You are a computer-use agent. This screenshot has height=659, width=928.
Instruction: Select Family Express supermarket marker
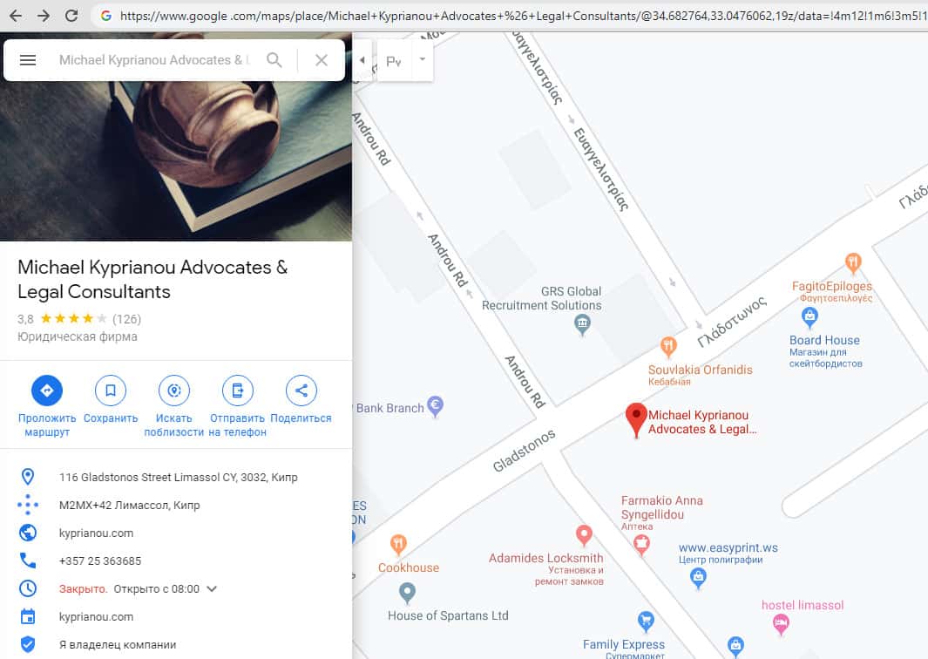click(646, 622)
